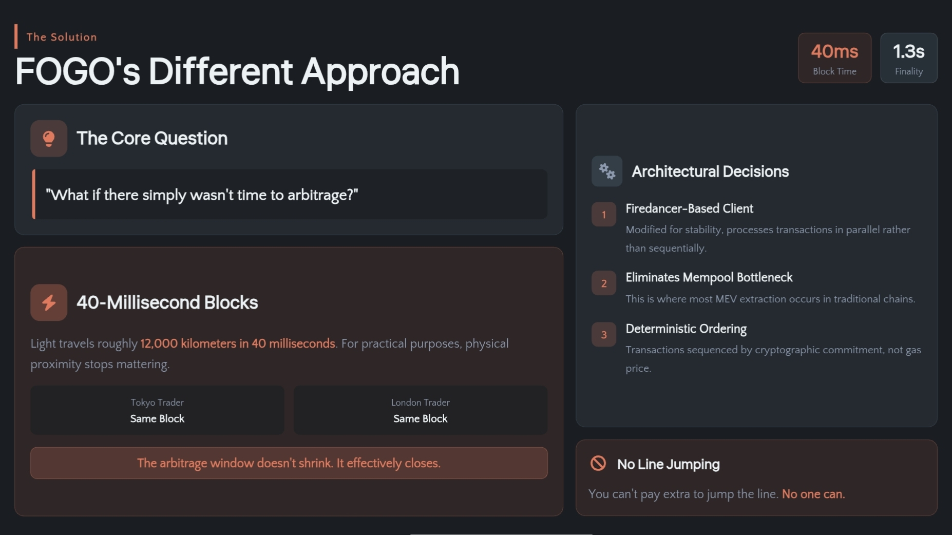Click the Deterministic Ordering heading
952x535 pixels.
pyautogui.click(x=686, y=329)
